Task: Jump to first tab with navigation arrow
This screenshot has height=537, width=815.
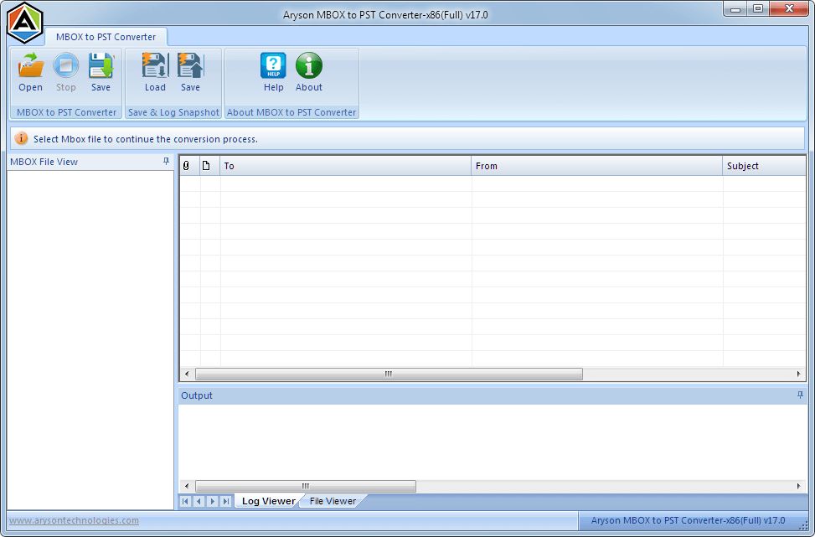Action: pyautogui.click(x=186, y=501)
